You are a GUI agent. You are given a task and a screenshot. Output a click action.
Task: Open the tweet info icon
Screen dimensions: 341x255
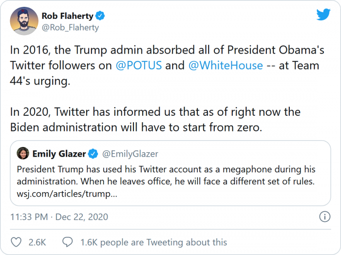pyautogui.click(x=324, y=217)
